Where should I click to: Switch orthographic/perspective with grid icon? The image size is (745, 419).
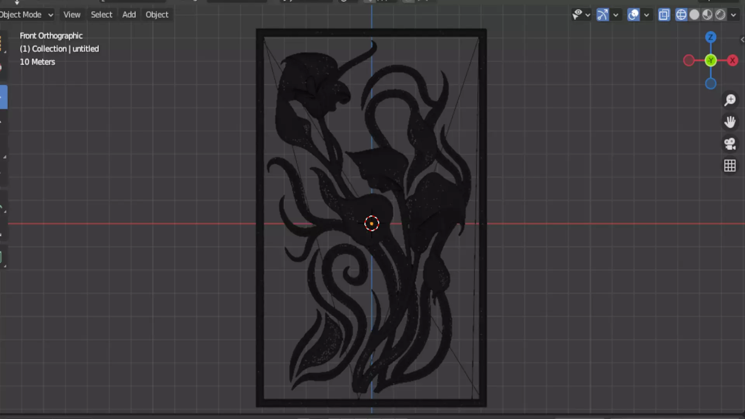point(730,166)
